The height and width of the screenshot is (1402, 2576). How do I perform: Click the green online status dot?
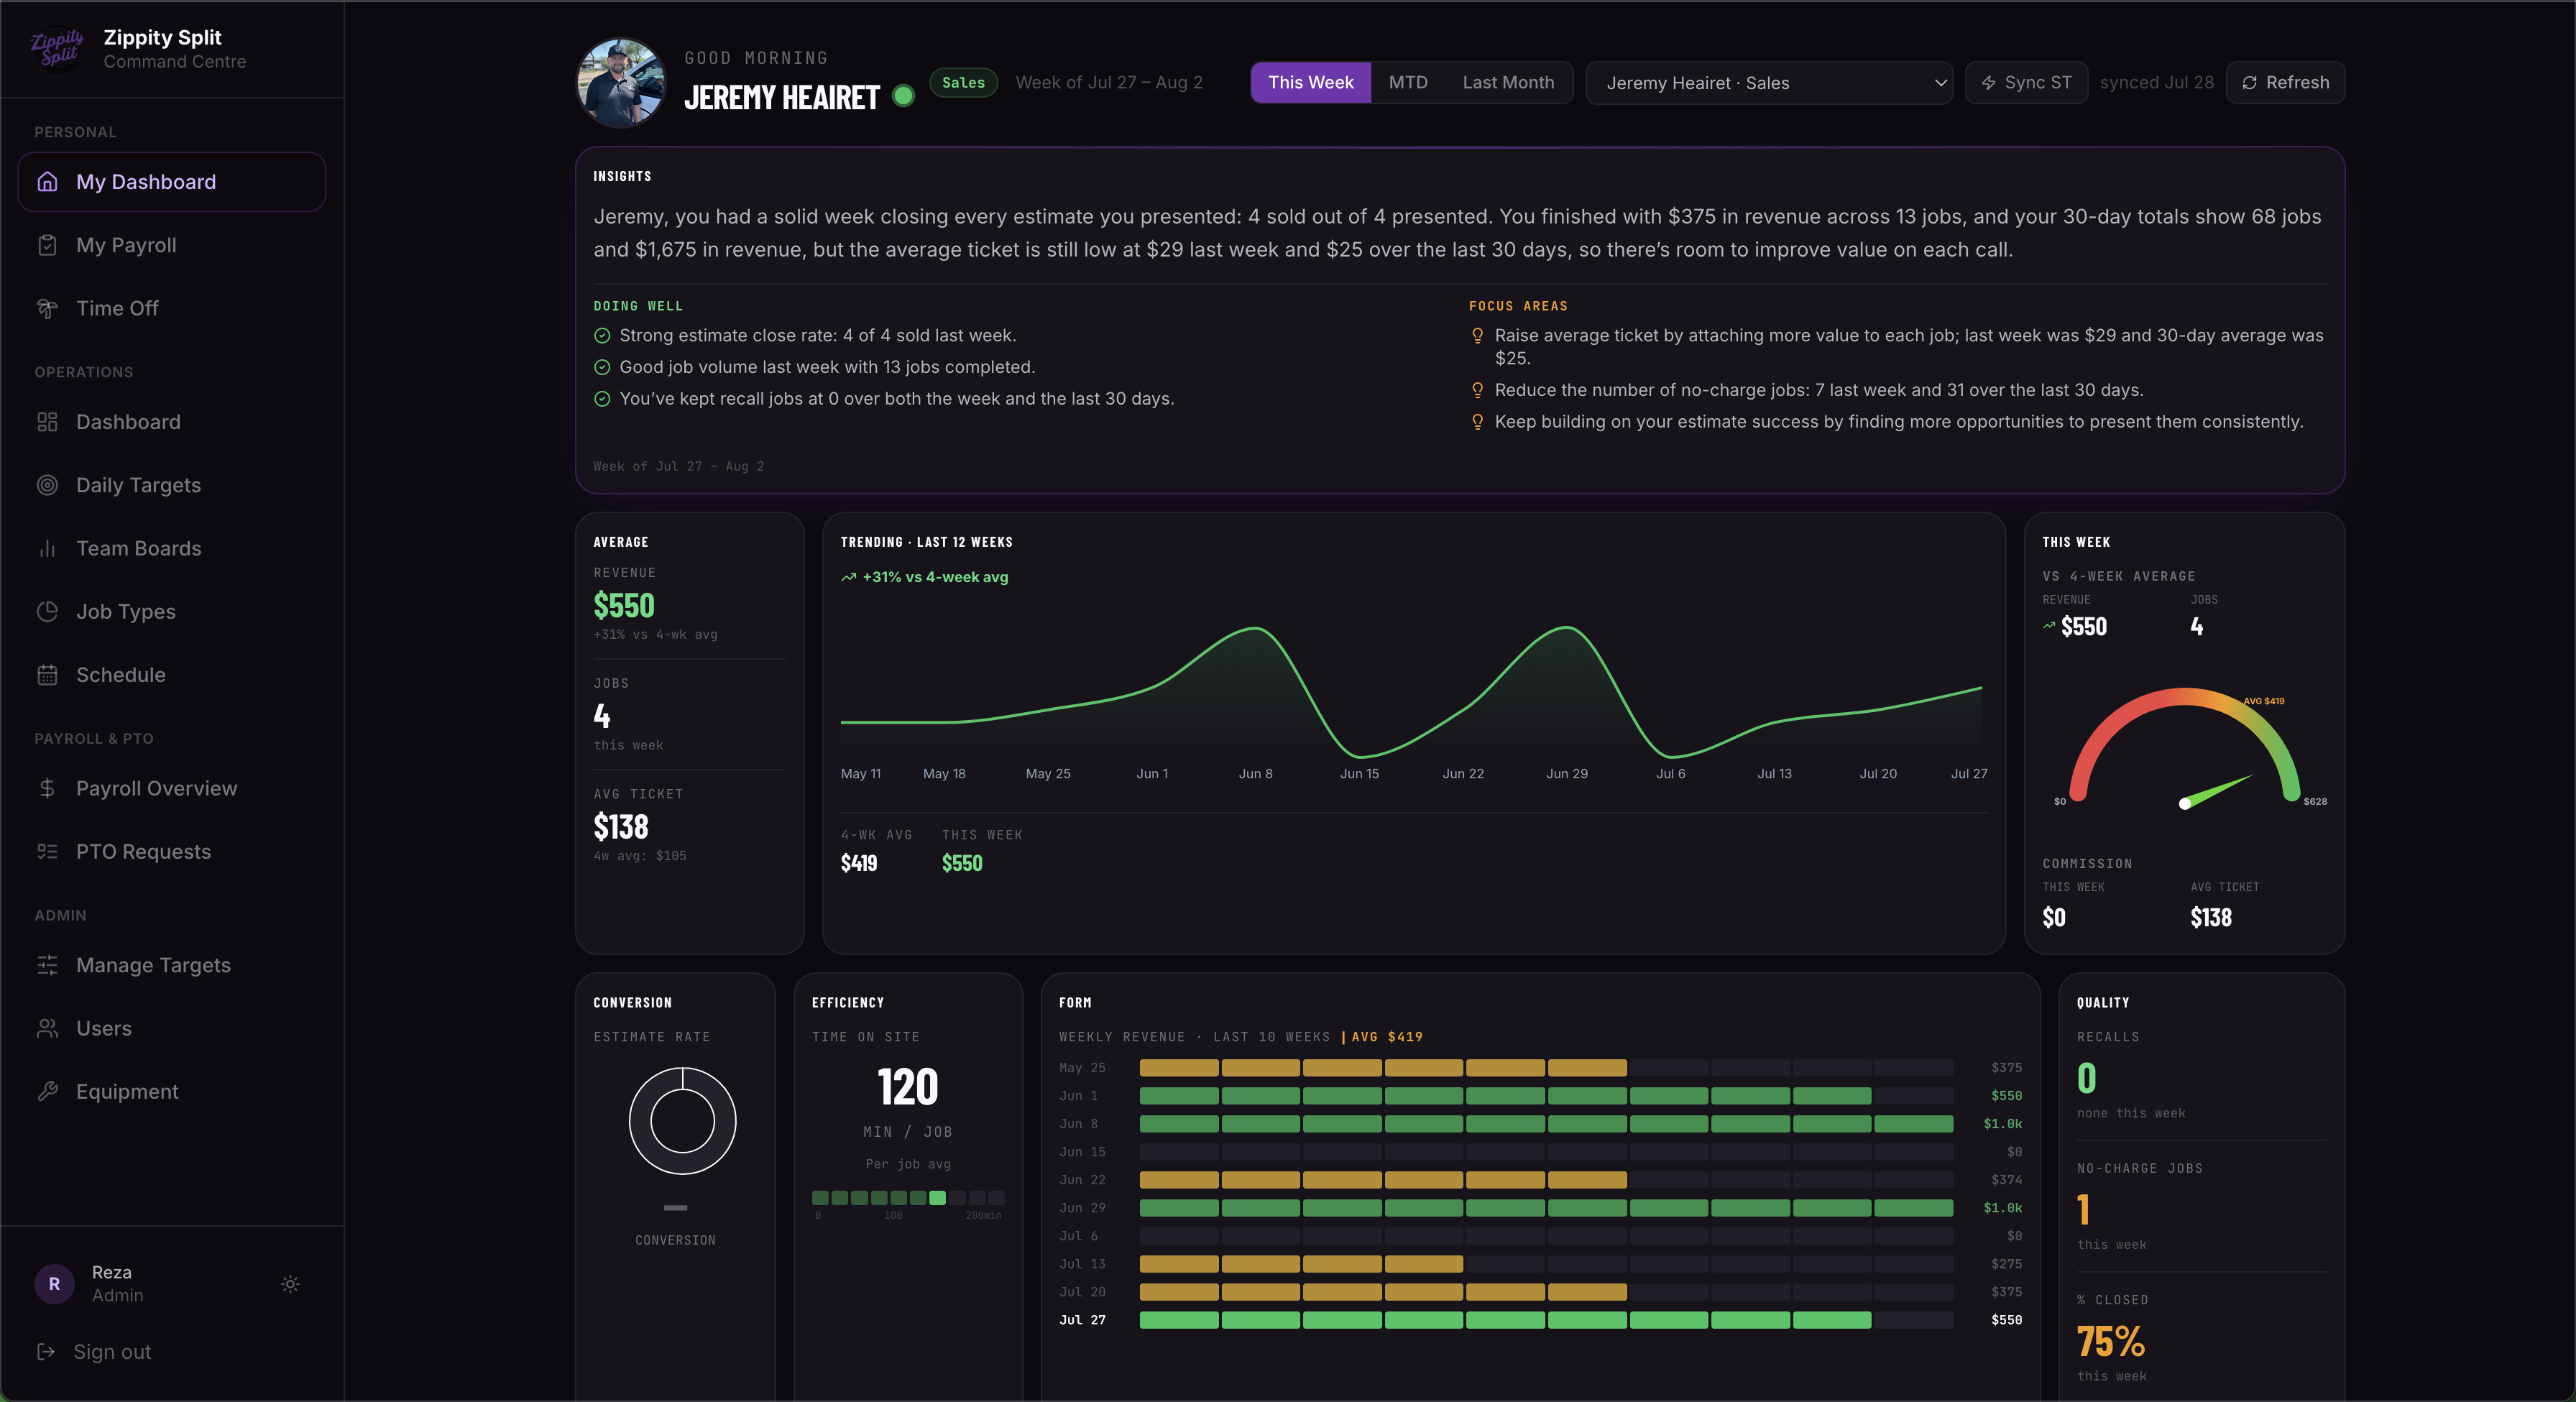903,96
